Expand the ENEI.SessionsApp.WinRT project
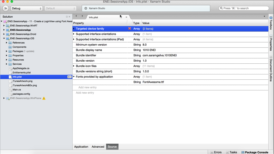The width and height of the screenshot is (274, 154). [x=4, y=25]
